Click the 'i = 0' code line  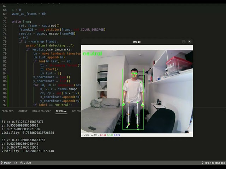(17, 10)
